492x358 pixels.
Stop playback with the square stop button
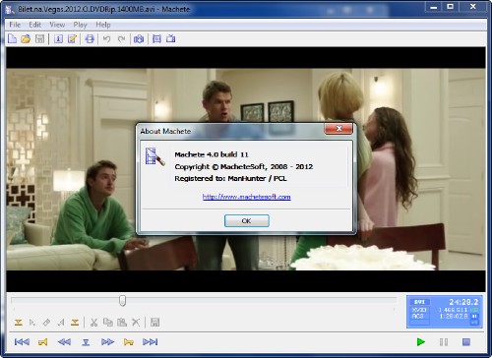click(466, 342)
